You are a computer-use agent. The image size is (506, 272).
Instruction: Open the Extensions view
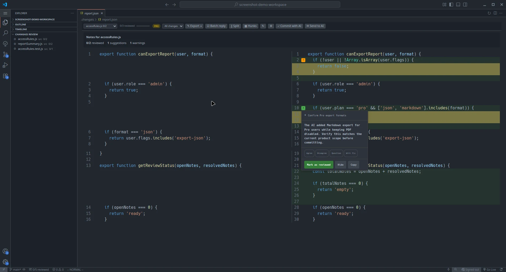(x=5, y=76)
